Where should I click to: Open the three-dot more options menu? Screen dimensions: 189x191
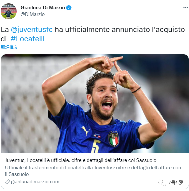coord(186,8)
